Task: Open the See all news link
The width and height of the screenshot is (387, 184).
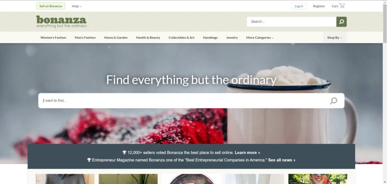Action: coord(282,160)
